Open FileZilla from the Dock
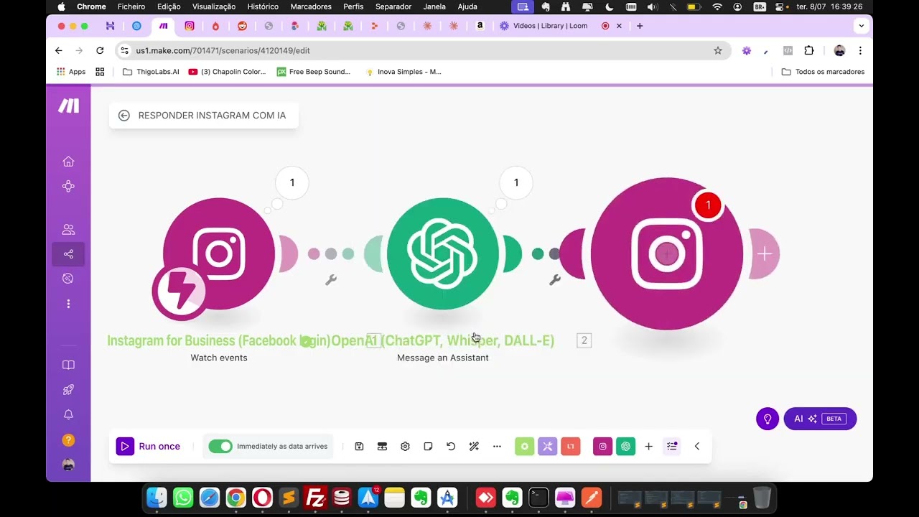Image resolution: width=919 pixels, height=517 pixels. click(315, 497)
